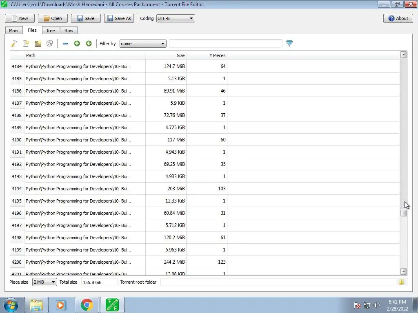Apply filter using the funnel icon

[289, 43]
